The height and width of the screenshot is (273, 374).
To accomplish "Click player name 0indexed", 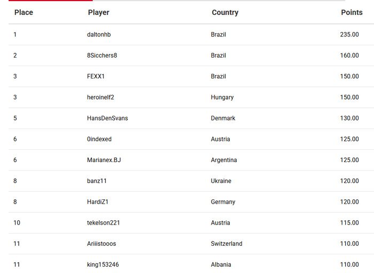I will pyautogui.click(x=99, y=139).
